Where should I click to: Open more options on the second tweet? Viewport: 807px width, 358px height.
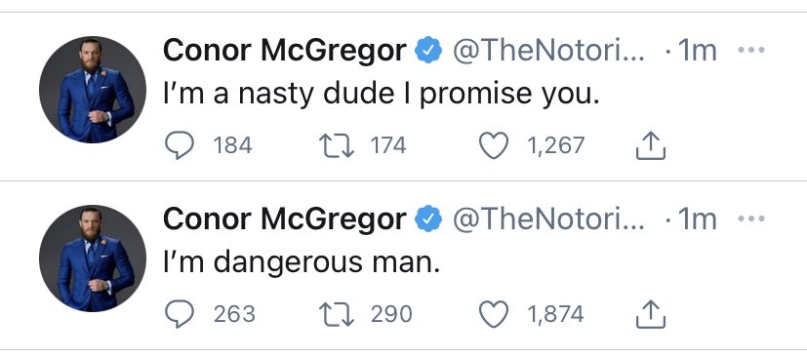(x=751, y=219)
